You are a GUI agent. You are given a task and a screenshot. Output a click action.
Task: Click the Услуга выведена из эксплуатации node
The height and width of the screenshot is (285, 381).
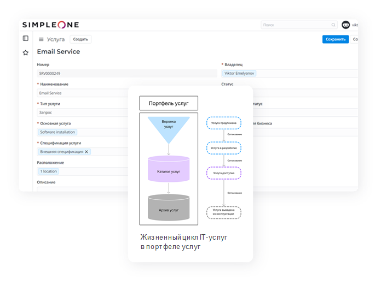(x=224, y=212)
